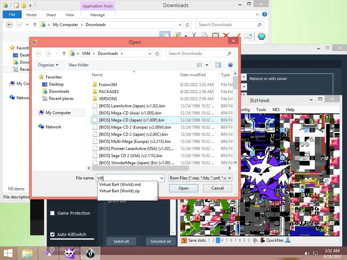This screenshot has height=260, width=347.
Task: Switch to the Home ribbon tab
Action: tap(32, 15)
